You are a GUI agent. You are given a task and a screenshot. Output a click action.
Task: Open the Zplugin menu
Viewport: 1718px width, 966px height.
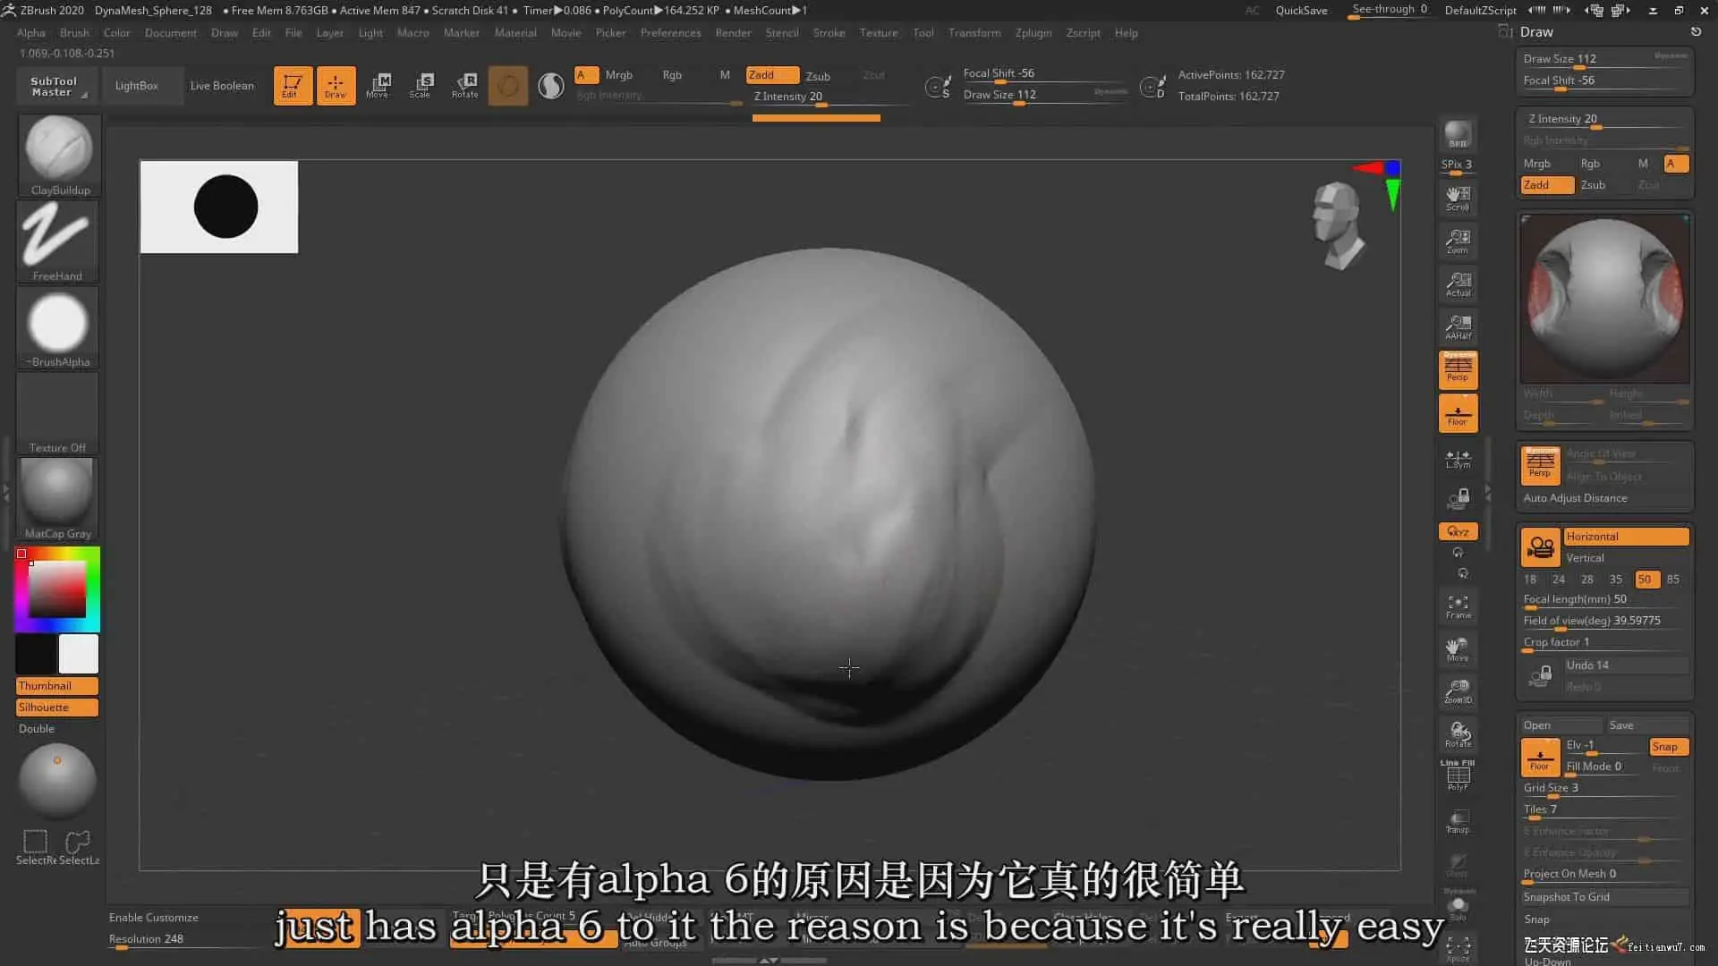click(x=1033, y=33)
